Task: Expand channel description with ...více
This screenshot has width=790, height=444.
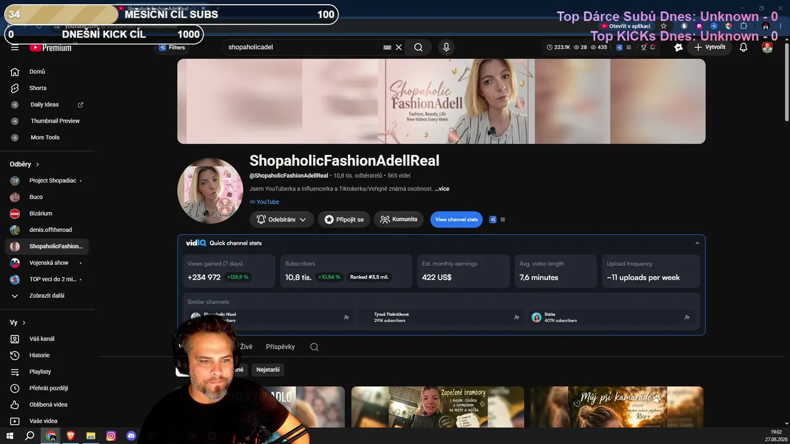Action: click(x=442, y=189)
